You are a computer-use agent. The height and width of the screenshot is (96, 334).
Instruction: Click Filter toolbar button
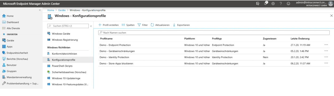[x=142, y=25]
